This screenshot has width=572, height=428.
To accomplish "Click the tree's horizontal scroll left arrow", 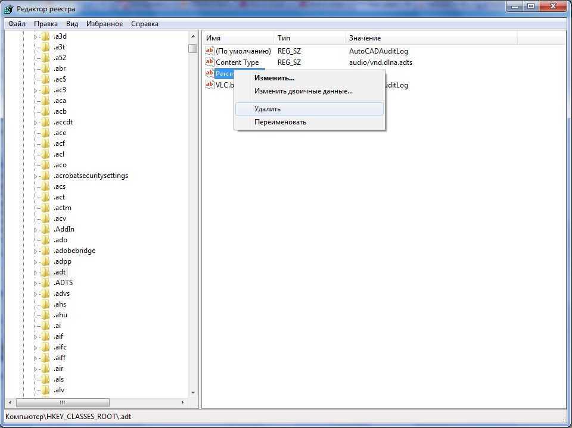I will (10, 402).
